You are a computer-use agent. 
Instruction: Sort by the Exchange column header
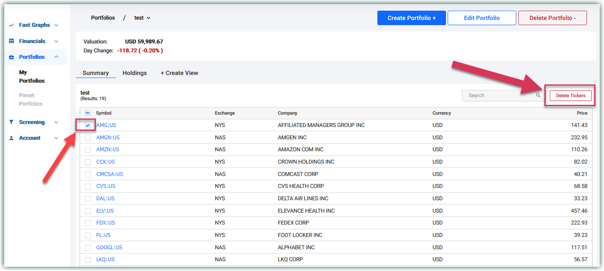(x=225, y=113)
